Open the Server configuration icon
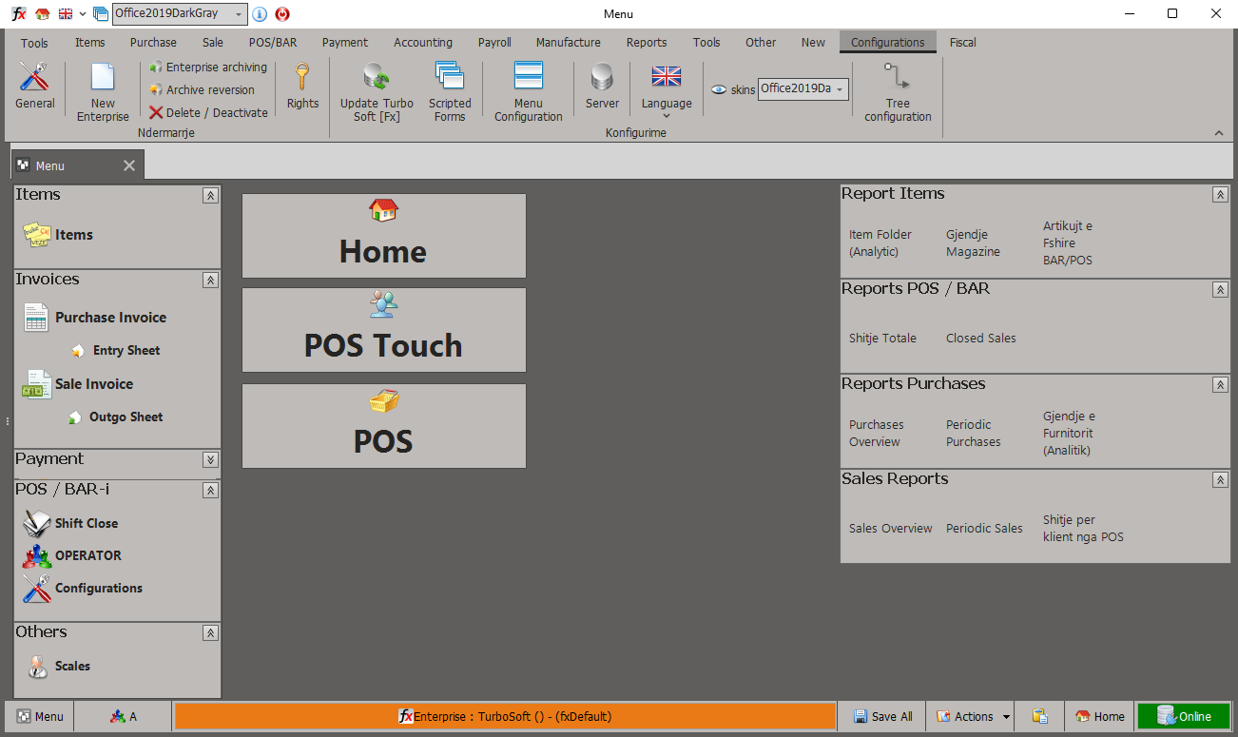This screenshot has width=1238, height=737. point(602,86)
